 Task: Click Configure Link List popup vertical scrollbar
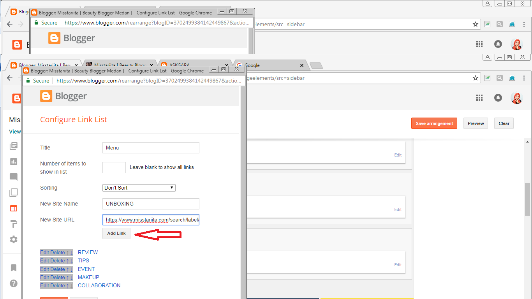click(x=243, y=193)
